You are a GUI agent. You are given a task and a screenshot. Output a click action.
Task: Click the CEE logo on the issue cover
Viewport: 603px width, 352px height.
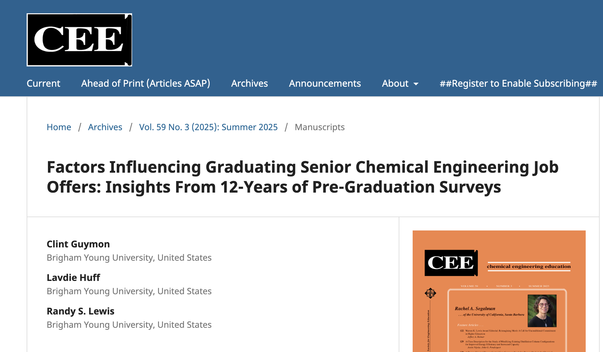point(451,263)
